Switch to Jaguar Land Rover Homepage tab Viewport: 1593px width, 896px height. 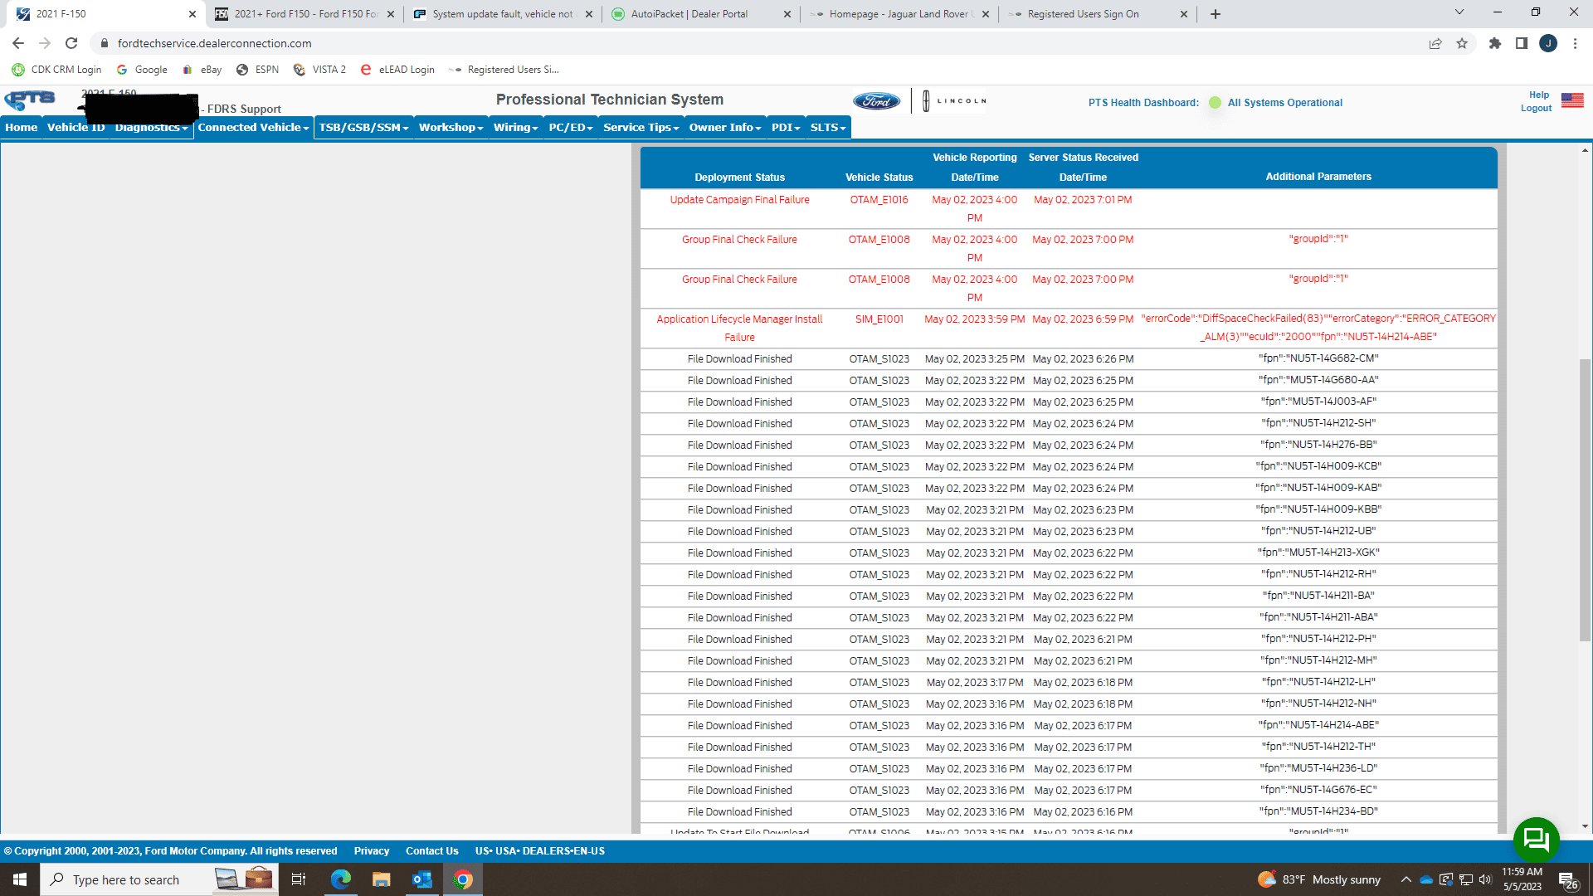[x=899, y=14]
